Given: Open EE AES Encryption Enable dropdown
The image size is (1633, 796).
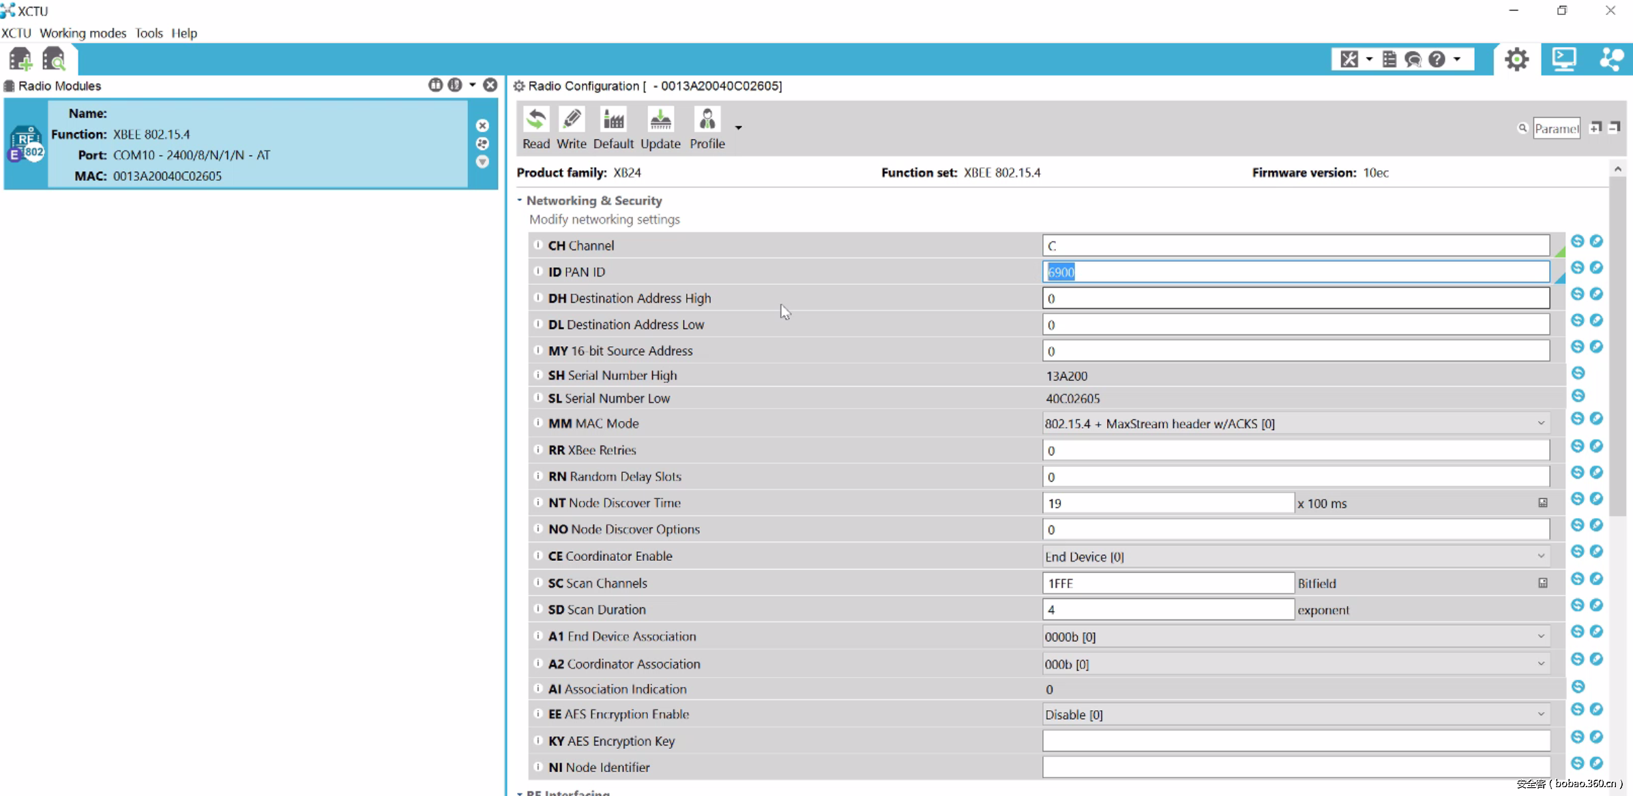Looking at the screenshot, I should pyautogui.click(x=1540, y=714).
